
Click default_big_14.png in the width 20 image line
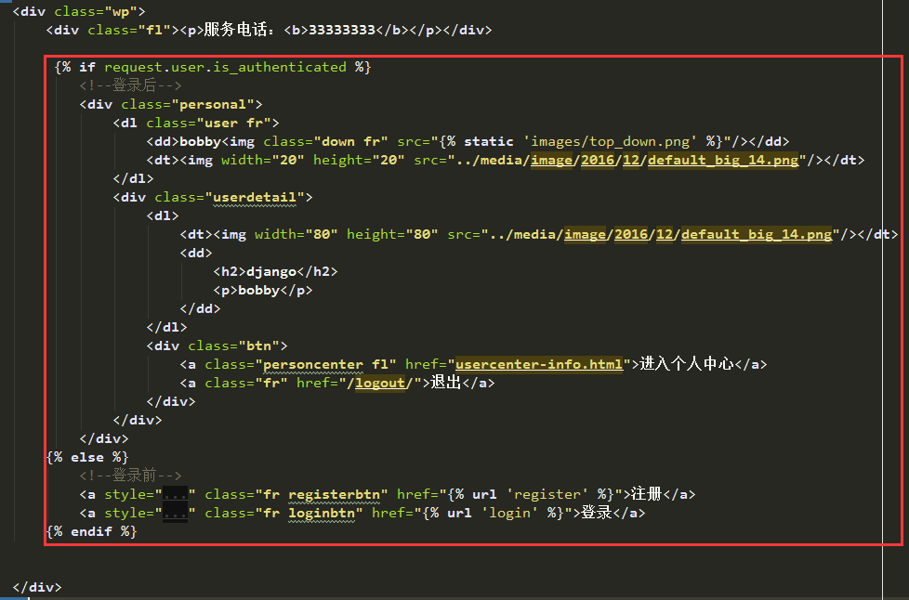click(x=723, y=160)
